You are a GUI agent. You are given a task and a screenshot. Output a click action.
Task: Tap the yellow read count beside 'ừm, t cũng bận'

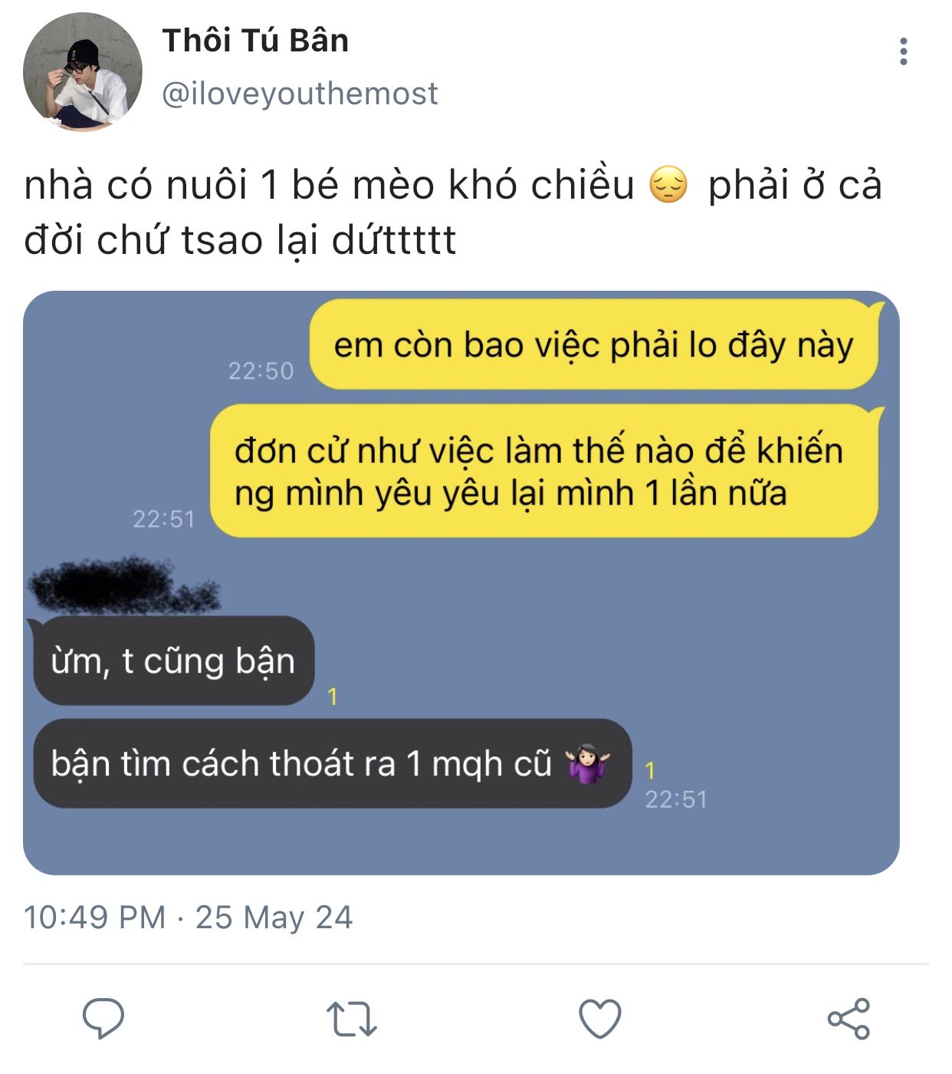coord(333,697)
